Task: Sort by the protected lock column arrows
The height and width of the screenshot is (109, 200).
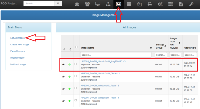Action: pos(64,49)
